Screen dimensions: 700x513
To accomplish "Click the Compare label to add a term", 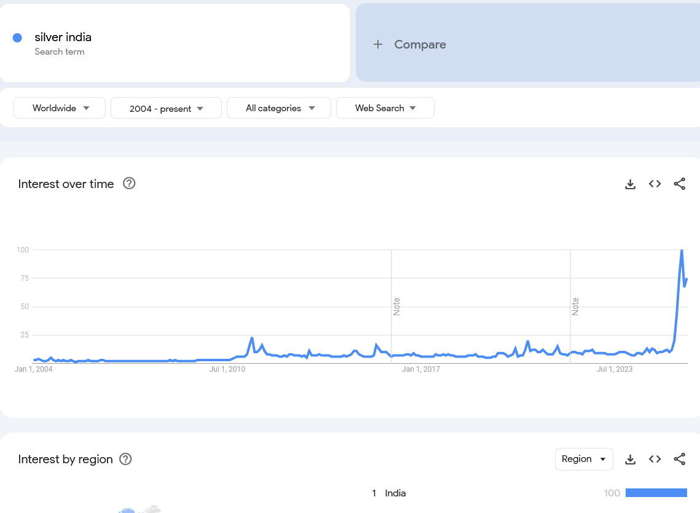I will click(x=420, y=44).
